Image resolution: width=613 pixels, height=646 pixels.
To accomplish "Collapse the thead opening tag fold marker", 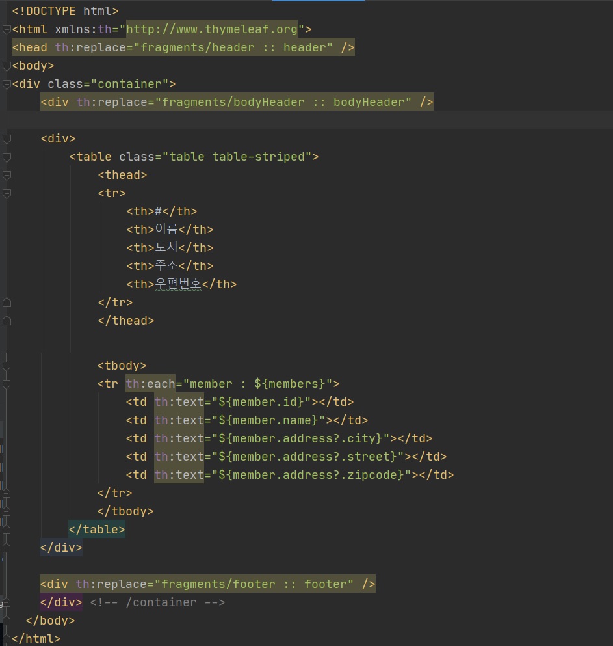I will pos(6,175).
